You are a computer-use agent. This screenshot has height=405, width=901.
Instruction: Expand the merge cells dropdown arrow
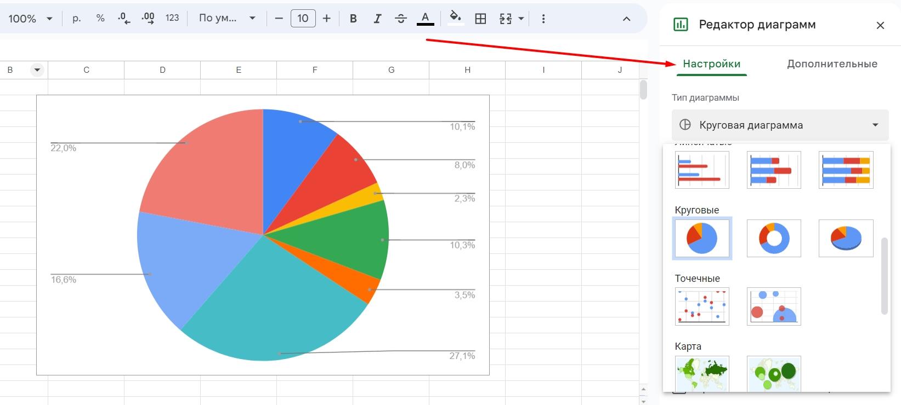click(521, 19)
